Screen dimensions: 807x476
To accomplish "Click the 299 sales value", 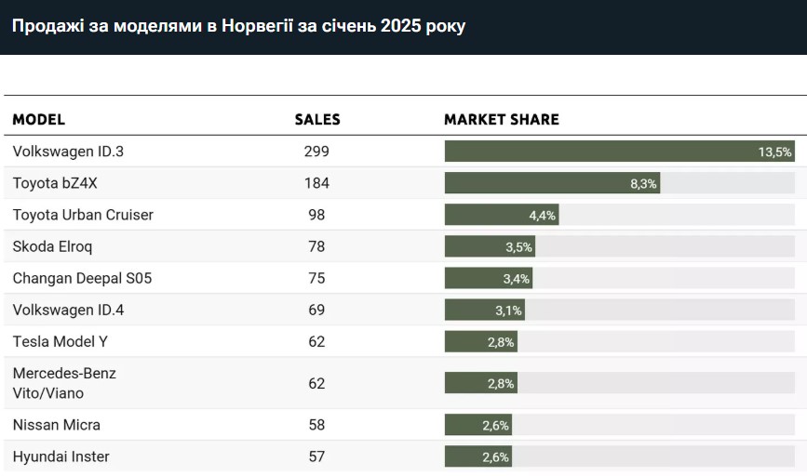I will tap(316, 152).
